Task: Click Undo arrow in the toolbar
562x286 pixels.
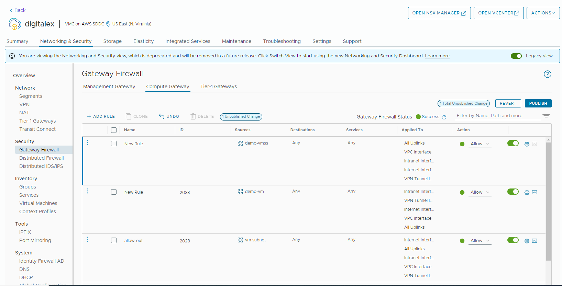Action: 169,116
